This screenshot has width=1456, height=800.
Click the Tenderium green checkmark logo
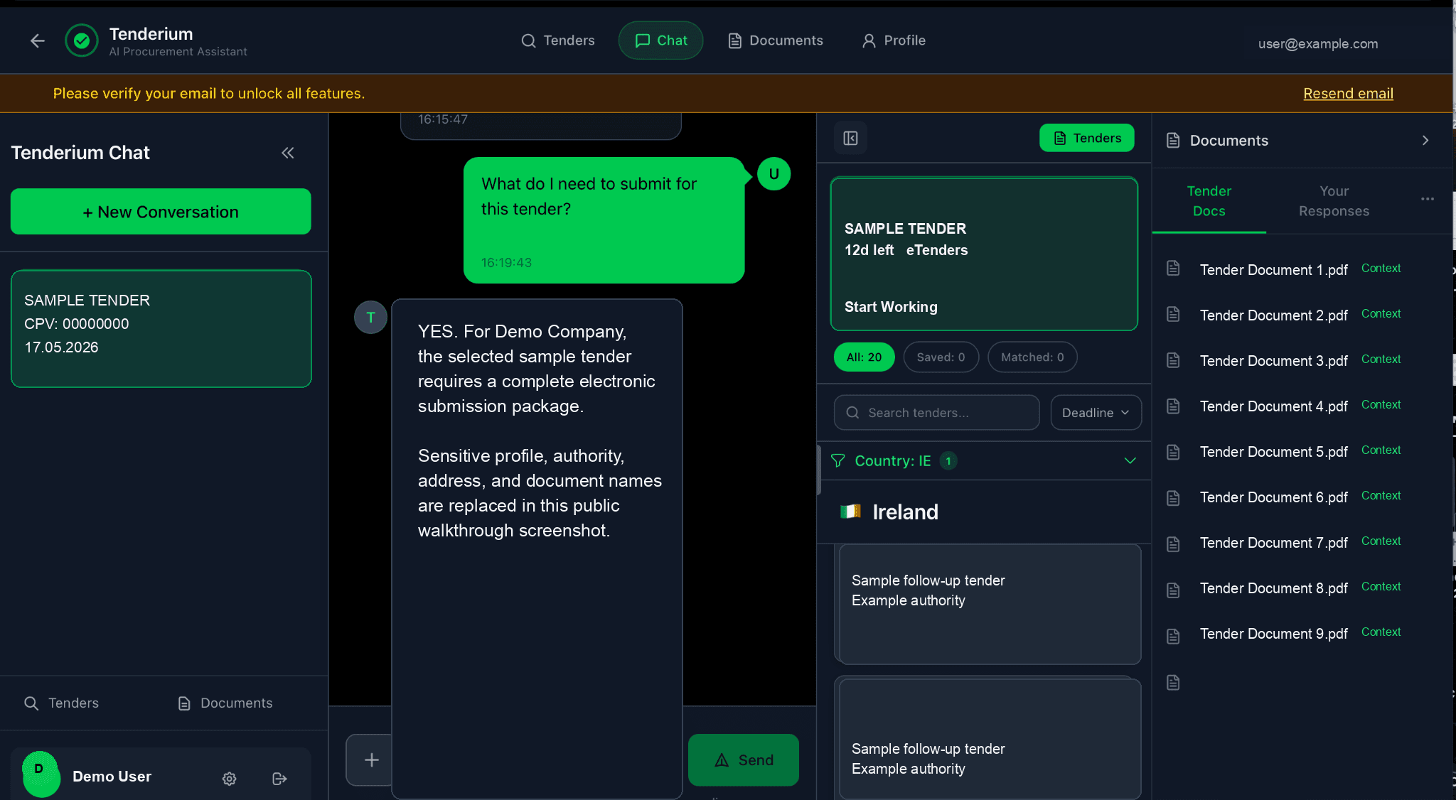coord(82,40)
